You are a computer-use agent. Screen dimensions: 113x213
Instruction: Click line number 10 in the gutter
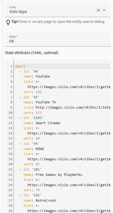click(x=11, y=113)
